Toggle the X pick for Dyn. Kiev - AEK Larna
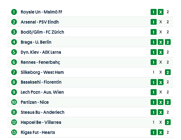This screenshot has height=140, width=181. click(x=161, y=52)
